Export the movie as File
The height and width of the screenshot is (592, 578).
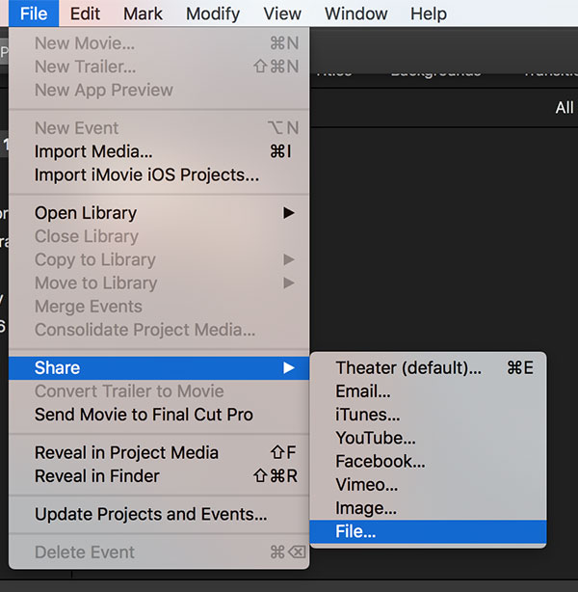[355, 531]
